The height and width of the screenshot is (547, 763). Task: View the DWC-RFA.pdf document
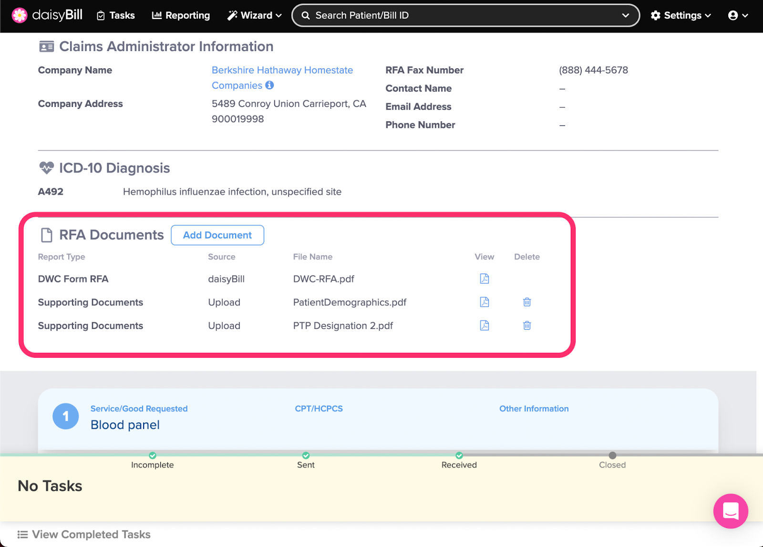pyautogui.click(x=484, y=279)
